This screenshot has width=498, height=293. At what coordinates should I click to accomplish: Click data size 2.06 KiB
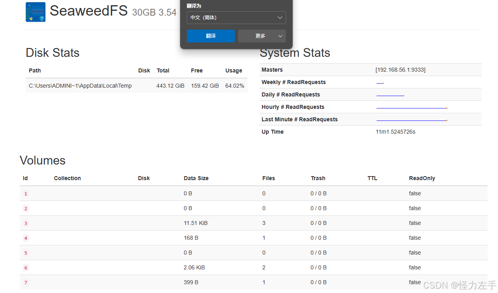[x=194, y=267]
